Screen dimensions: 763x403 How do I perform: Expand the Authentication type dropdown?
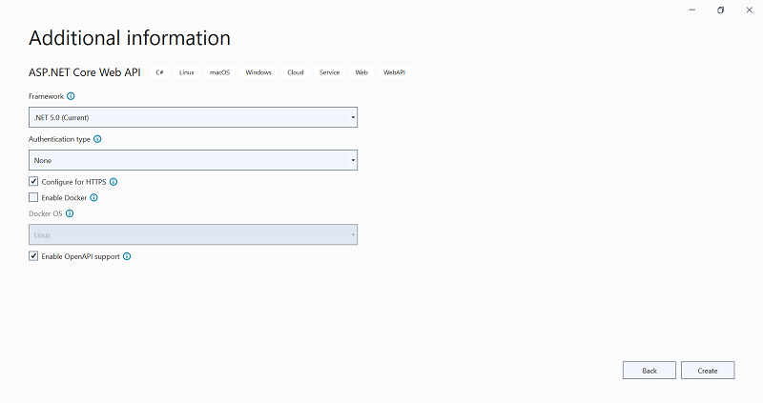193,160
